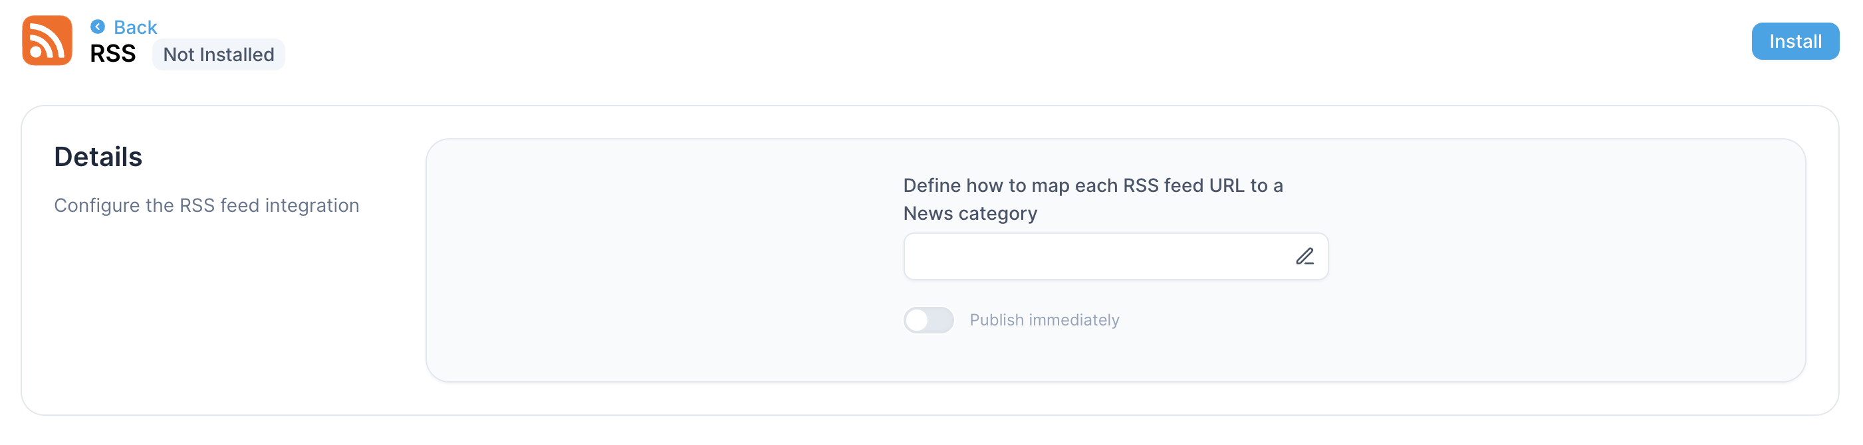
Task: Go back via the Back link
Action: tap(135, 27)
